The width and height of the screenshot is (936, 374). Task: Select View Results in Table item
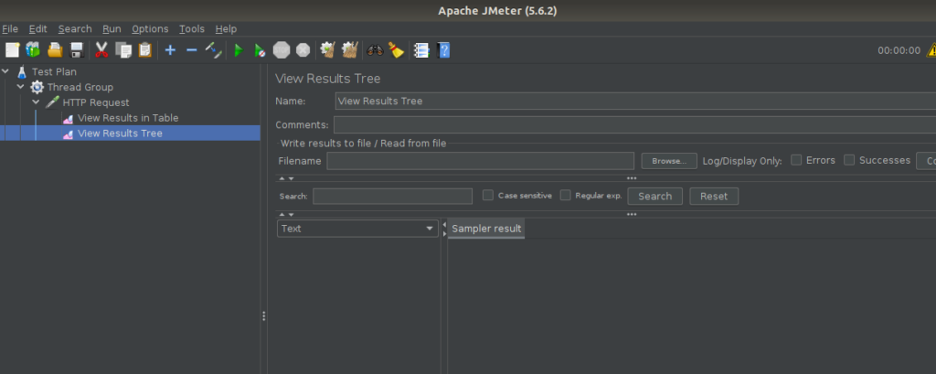[x=128, y=118]
